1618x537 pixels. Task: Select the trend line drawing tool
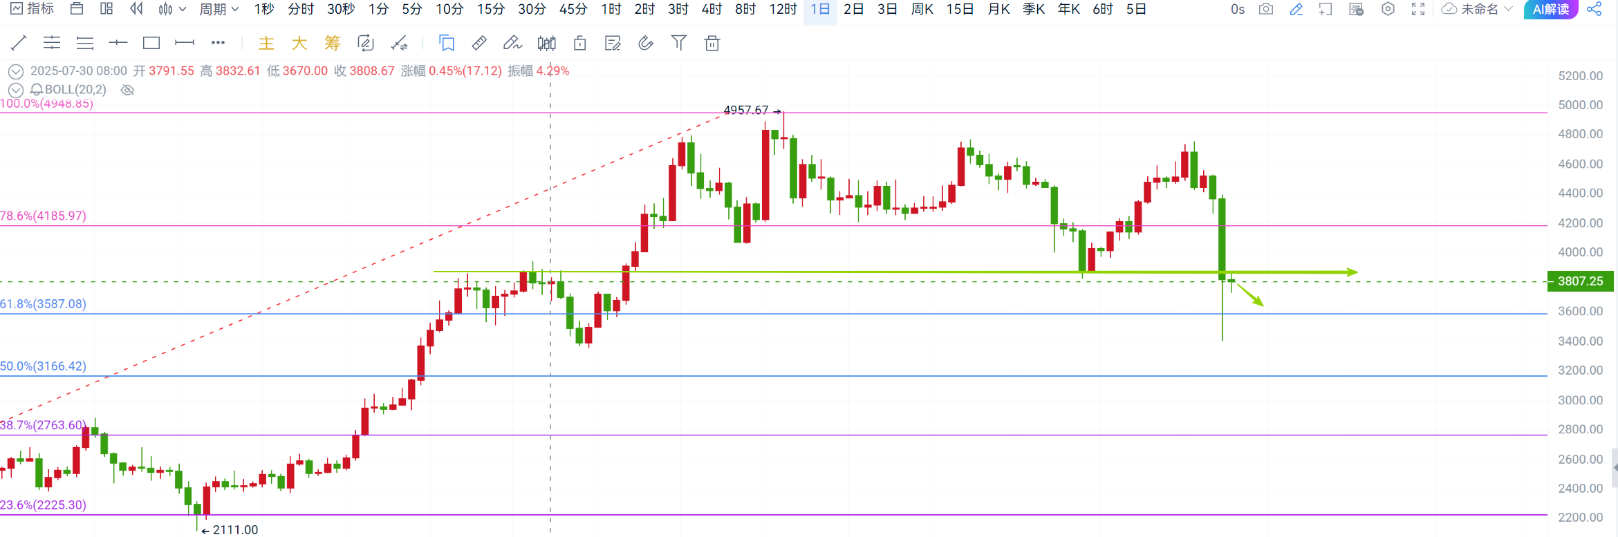click(x=19, y=43)
